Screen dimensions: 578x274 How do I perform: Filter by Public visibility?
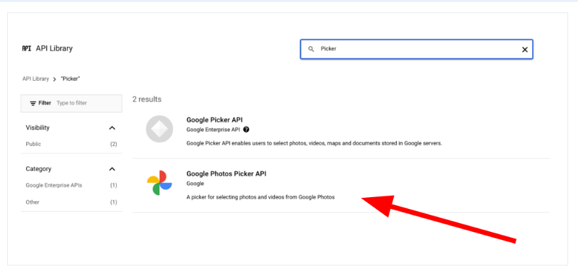pos(33,144)
